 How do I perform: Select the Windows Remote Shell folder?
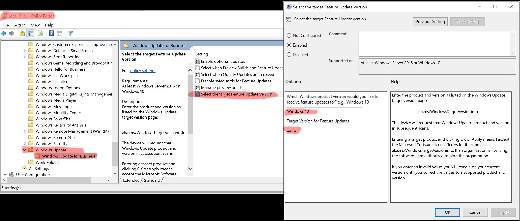(x=56, y=137)
